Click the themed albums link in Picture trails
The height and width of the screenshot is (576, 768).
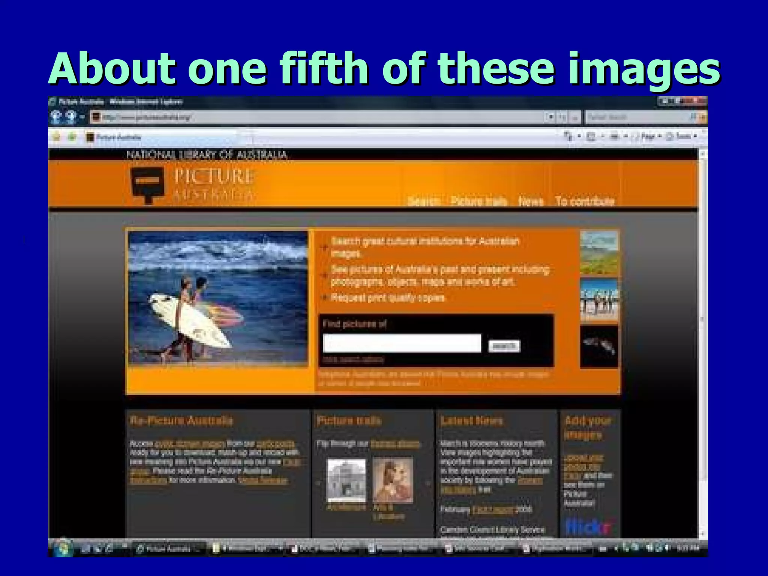coord(395,444)
